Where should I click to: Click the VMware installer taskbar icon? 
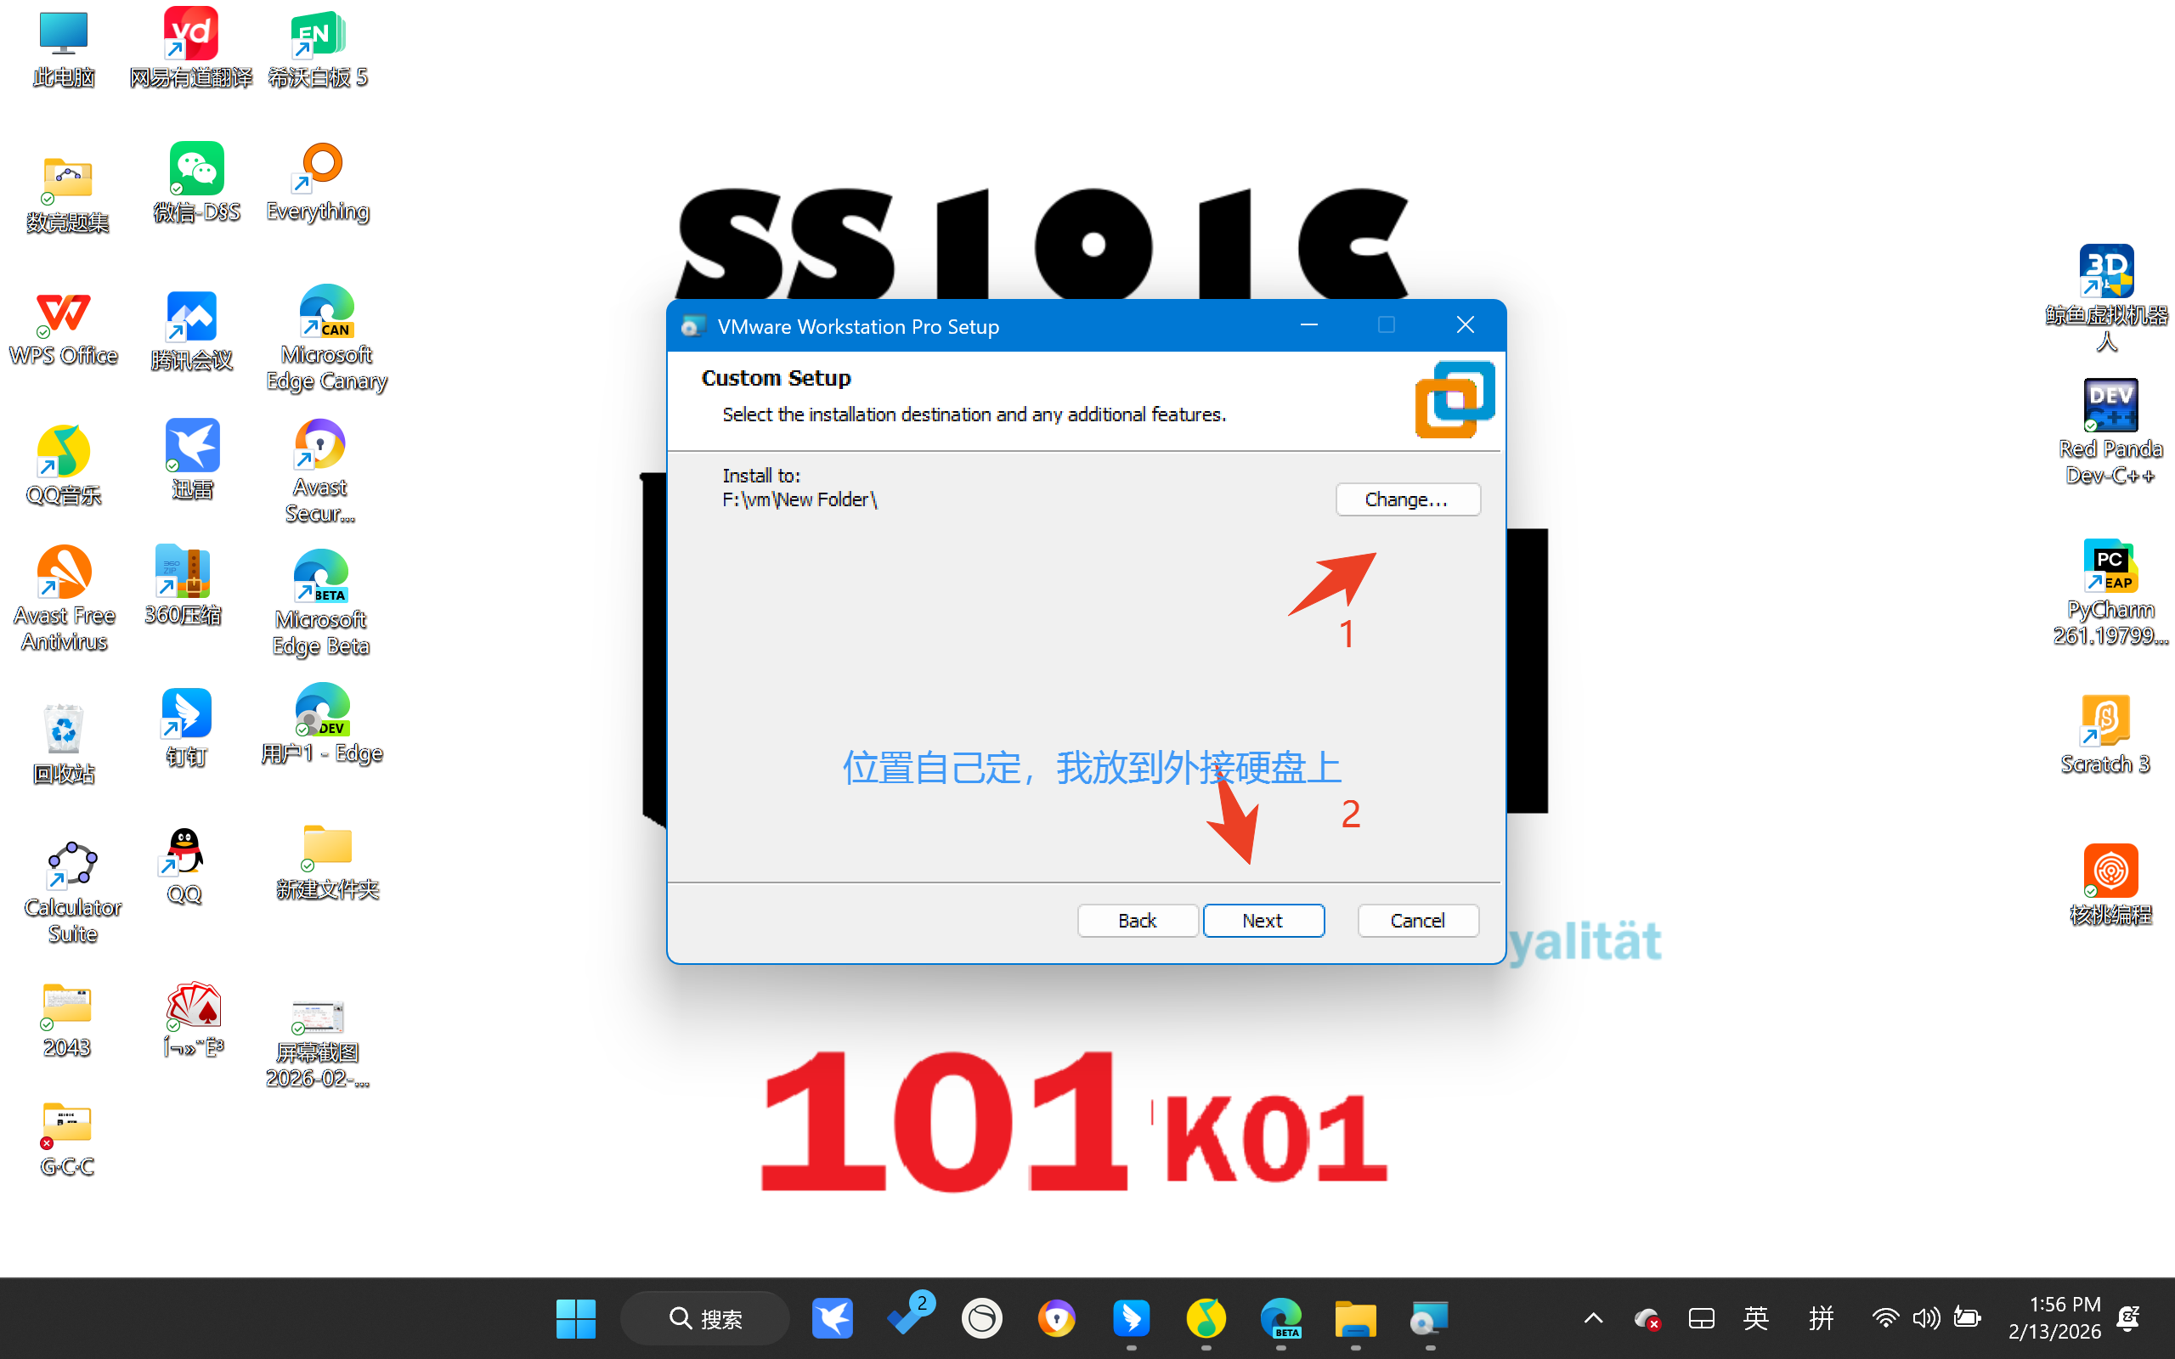(1428, 1318)
